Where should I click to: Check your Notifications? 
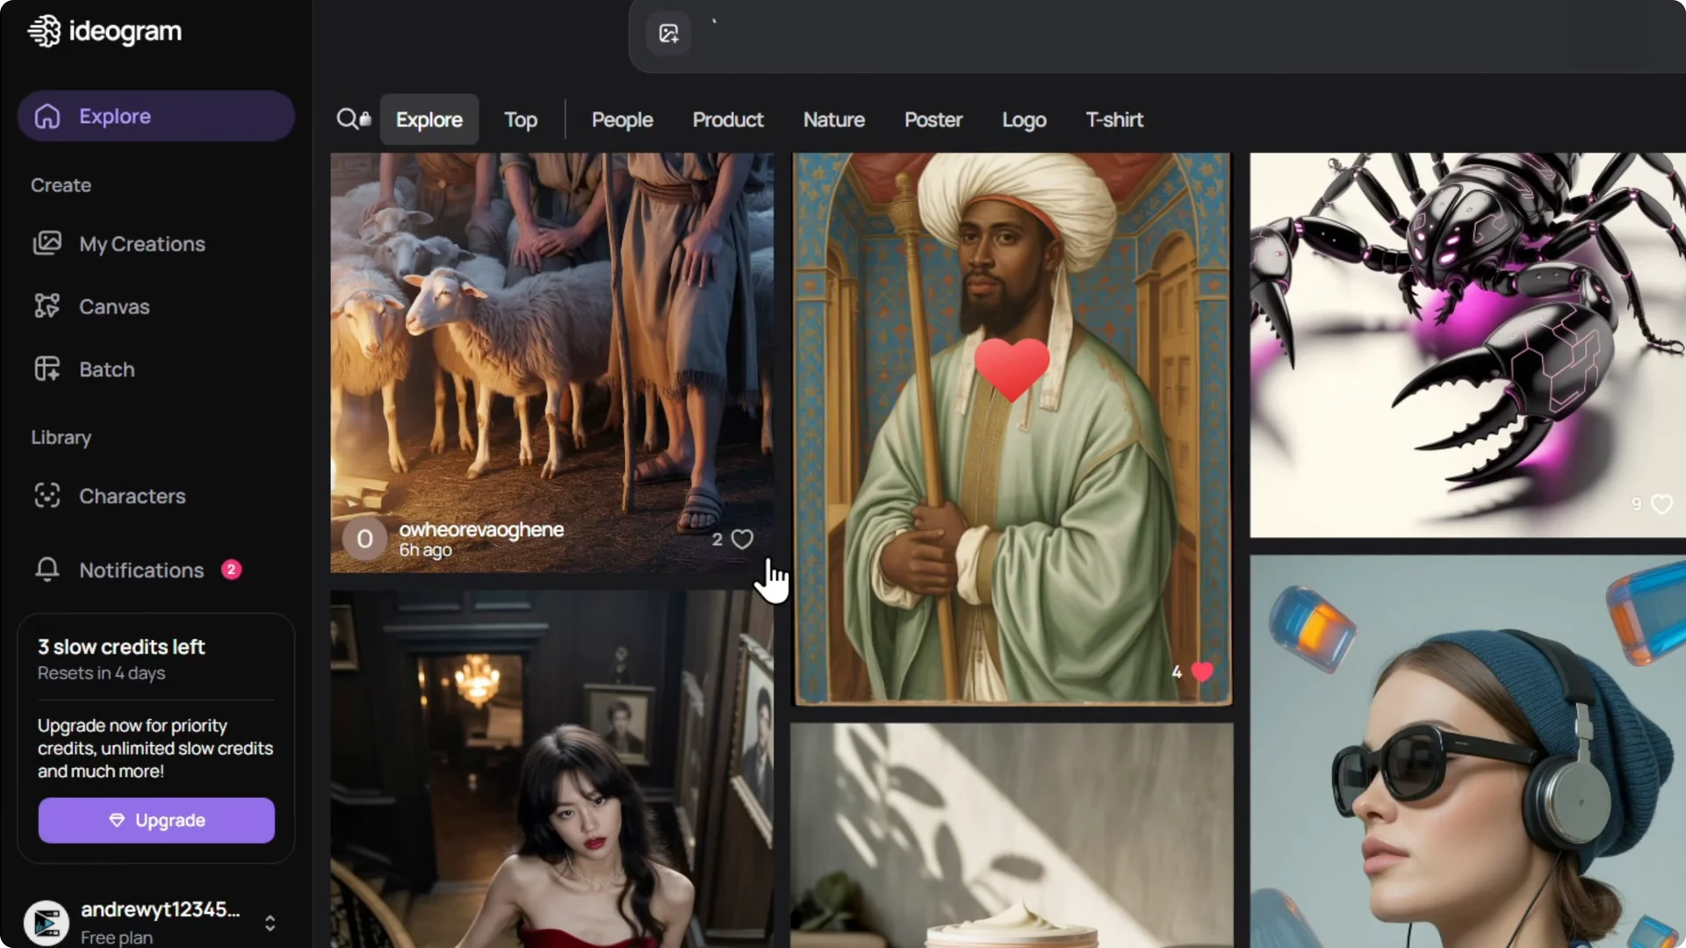(140, 570)
